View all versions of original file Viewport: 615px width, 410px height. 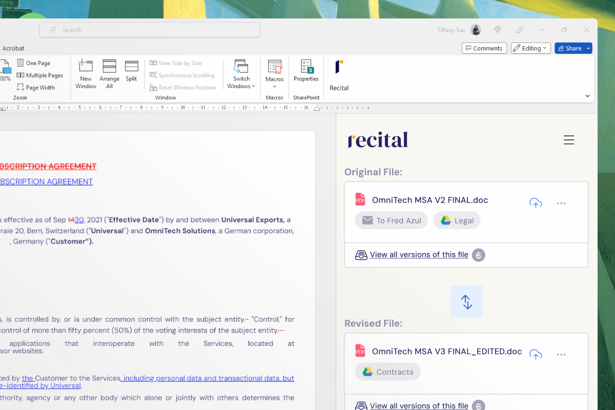(x=419, y=255)
